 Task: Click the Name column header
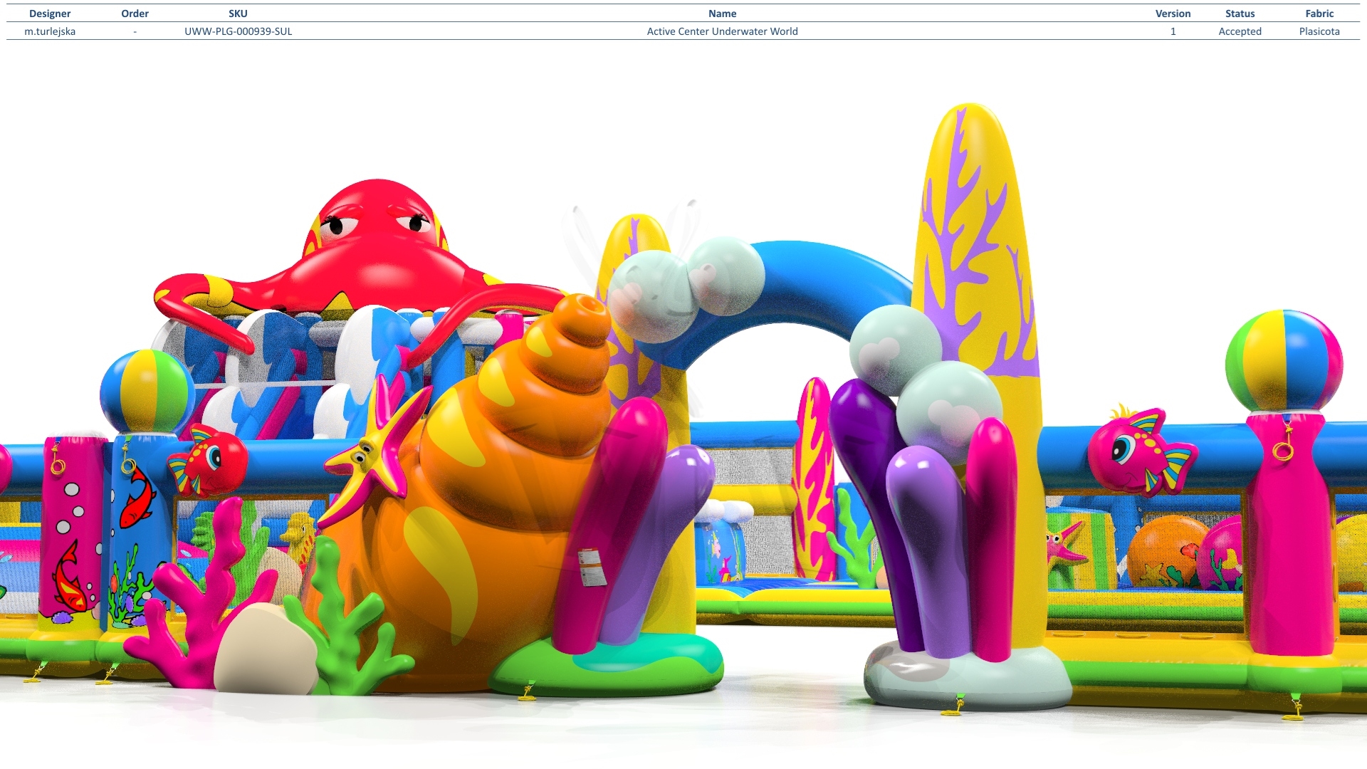[722, 14]
